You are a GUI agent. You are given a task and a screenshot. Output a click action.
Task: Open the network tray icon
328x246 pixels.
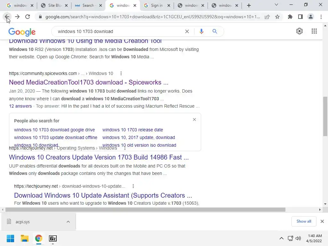pyautogui.click(x=290, y=238)
